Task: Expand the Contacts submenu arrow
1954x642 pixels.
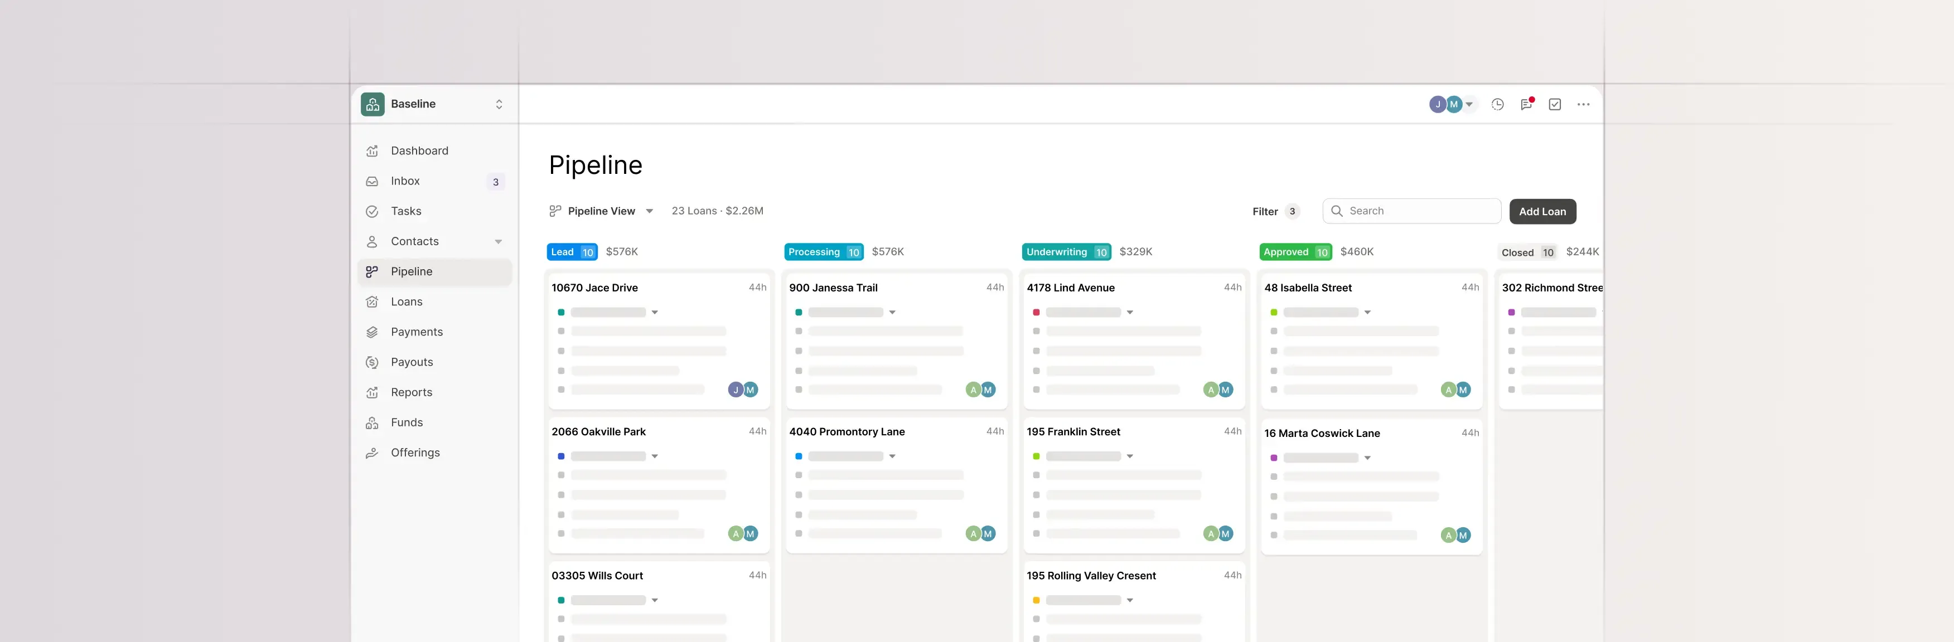Action: [x=499, y=242]
